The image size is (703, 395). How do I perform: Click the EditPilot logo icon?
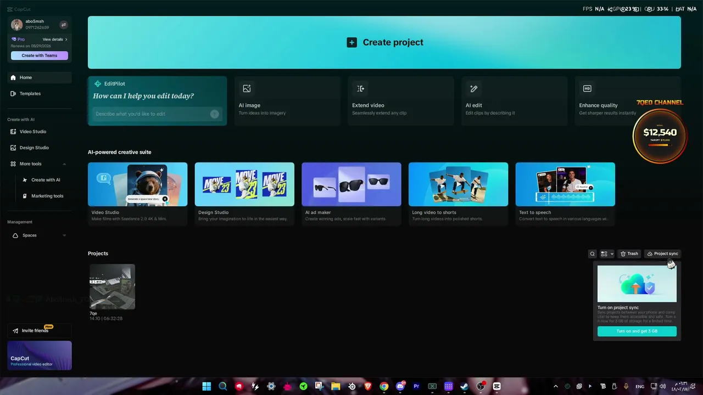pyautogui.click(x=98, y=84)
